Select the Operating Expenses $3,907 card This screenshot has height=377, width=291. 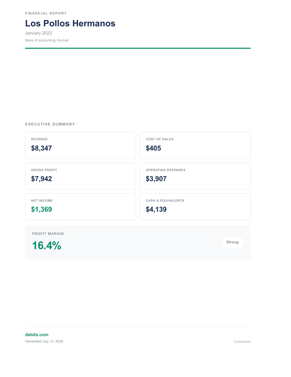click(x=195, y=176)
